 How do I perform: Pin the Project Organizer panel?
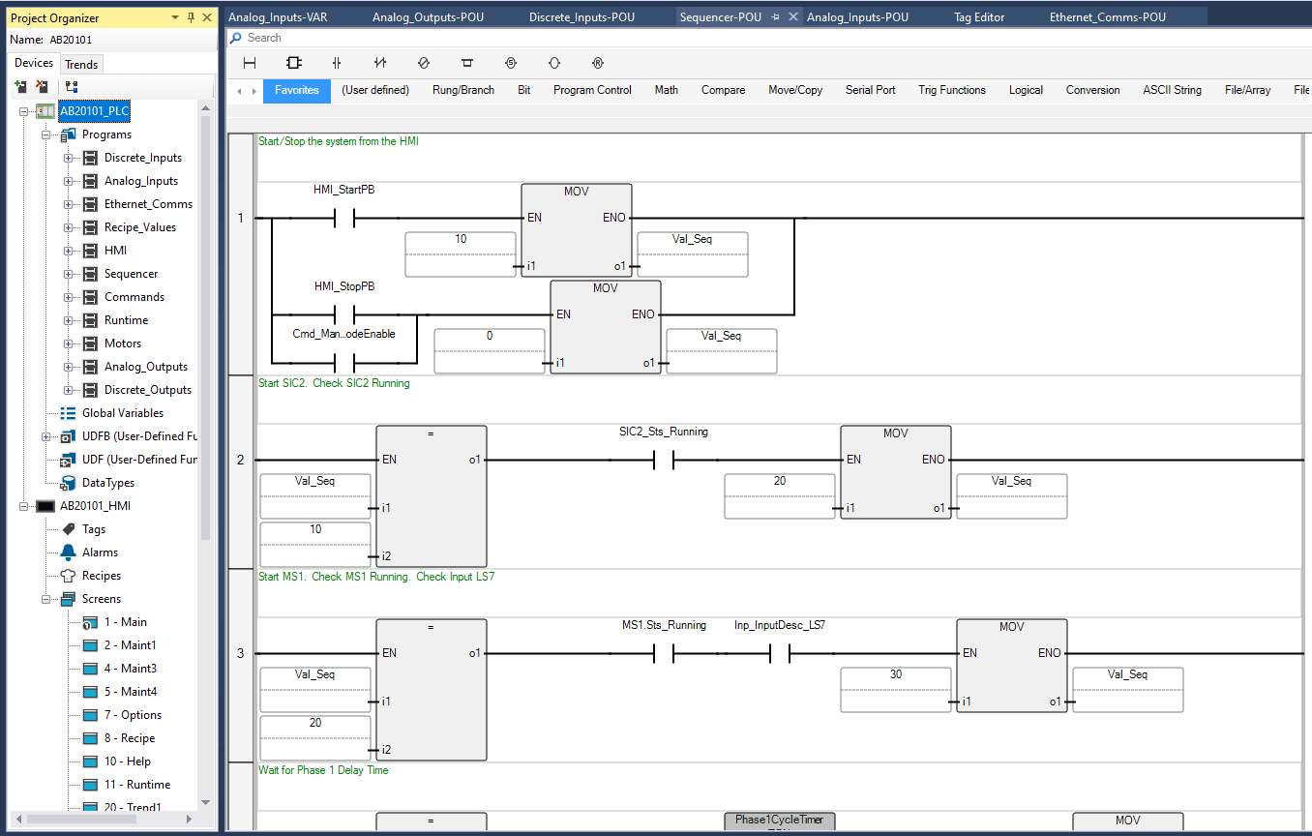[191, 17]
